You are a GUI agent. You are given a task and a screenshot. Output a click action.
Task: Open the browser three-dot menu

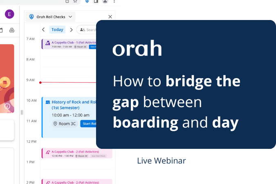(x=114, y=1)
